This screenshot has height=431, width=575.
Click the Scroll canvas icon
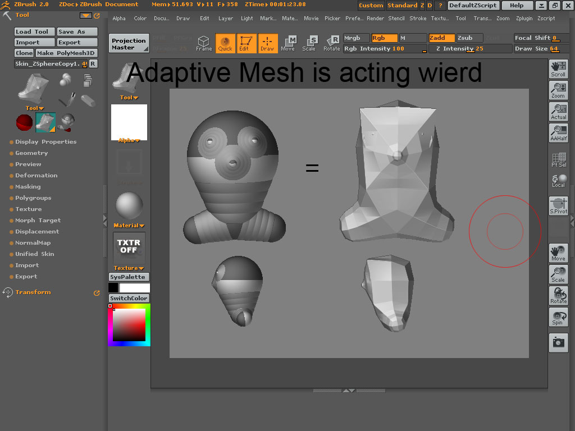558,69
